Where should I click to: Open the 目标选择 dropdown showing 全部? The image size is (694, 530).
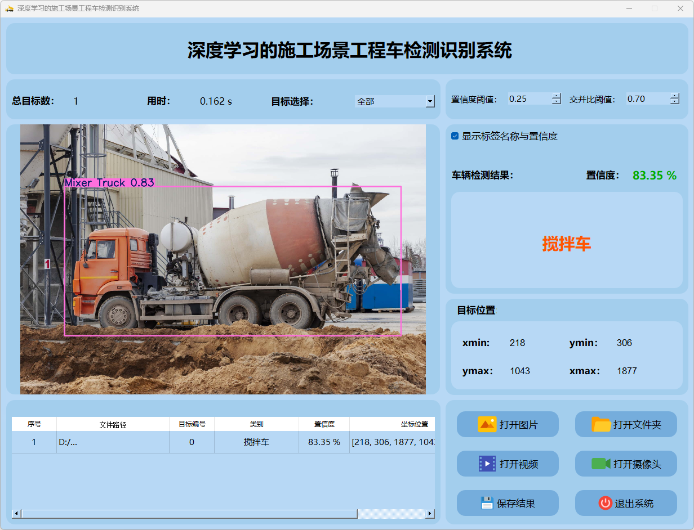click(430, 101)
